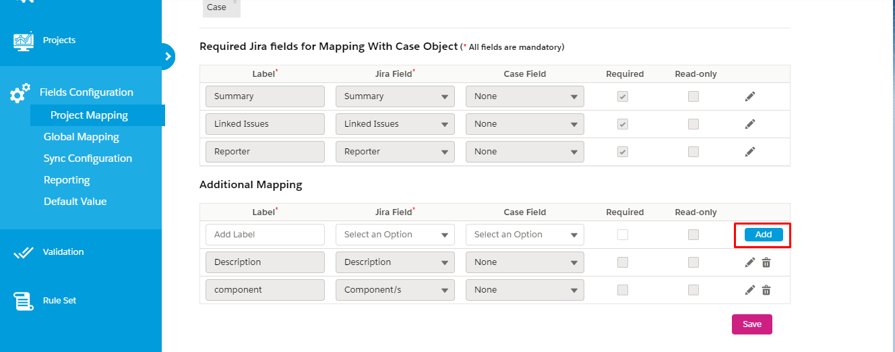Delete the component mapping via trash icon
Viewport: 895px width, 352px height.
tap(766, 290)
